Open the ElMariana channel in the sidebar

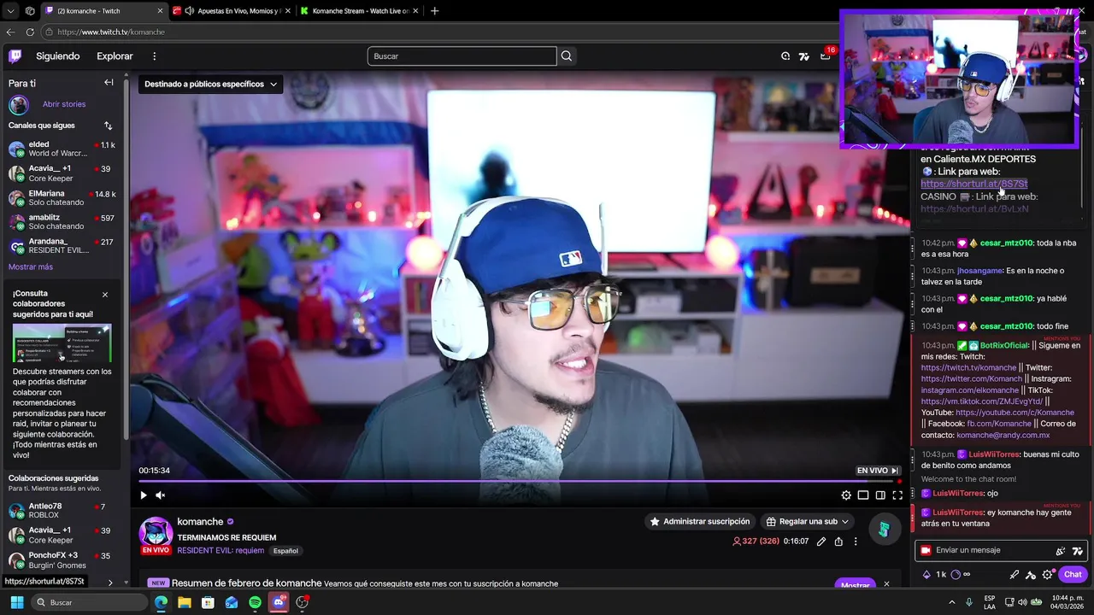coord(62,198)
